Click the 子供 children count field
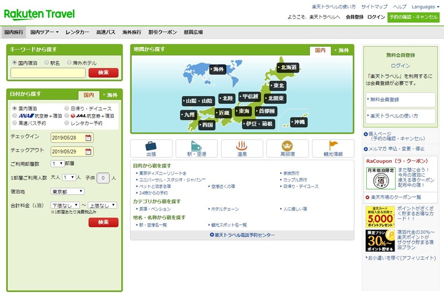Image resolution: width=444 pixels, height=296 pixels. (103, 178)
